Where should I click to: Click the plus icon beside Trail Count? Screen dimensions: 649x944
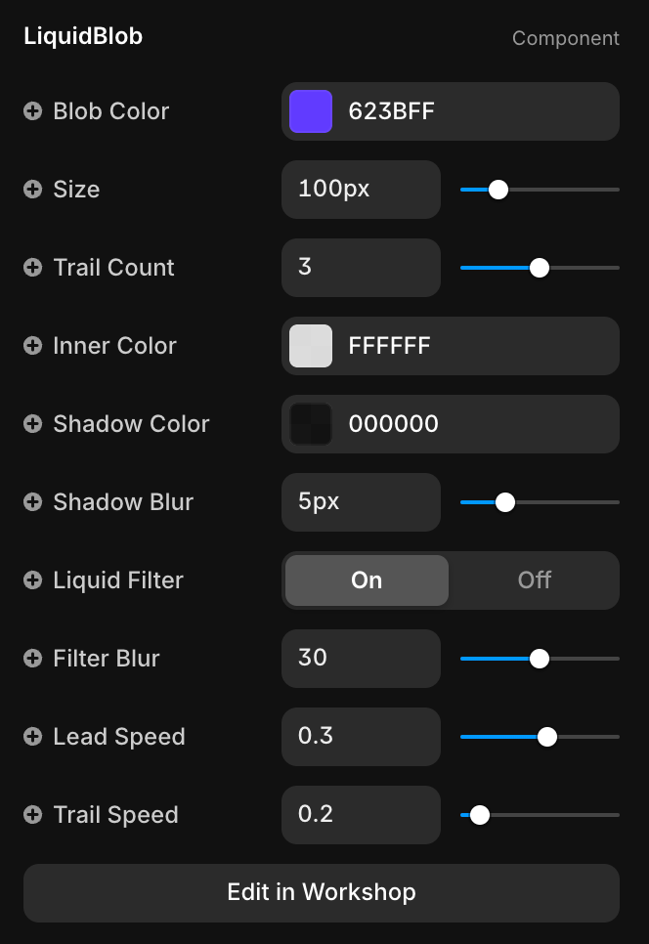(33, 268)
